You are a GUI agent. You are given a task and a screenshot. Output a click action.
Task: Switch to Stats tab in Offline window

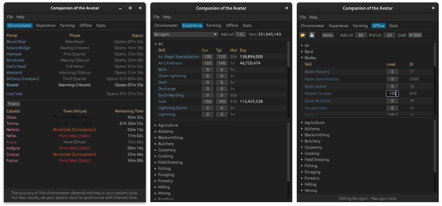[x=393, y=26]
